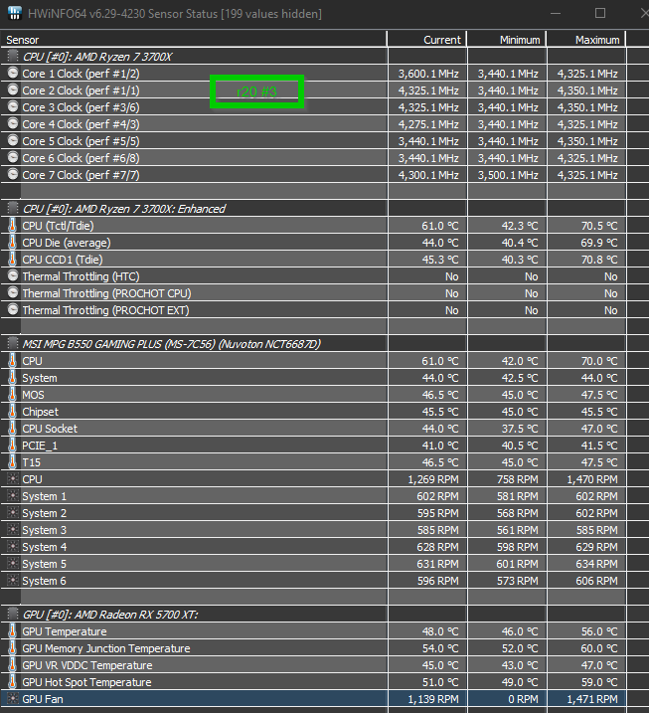The height and width of the screenshot is (713, 649).
Task: Select the GPU [#0]: AMD Radeon RX 5700 XT header
Action: (x=314, y=615)
